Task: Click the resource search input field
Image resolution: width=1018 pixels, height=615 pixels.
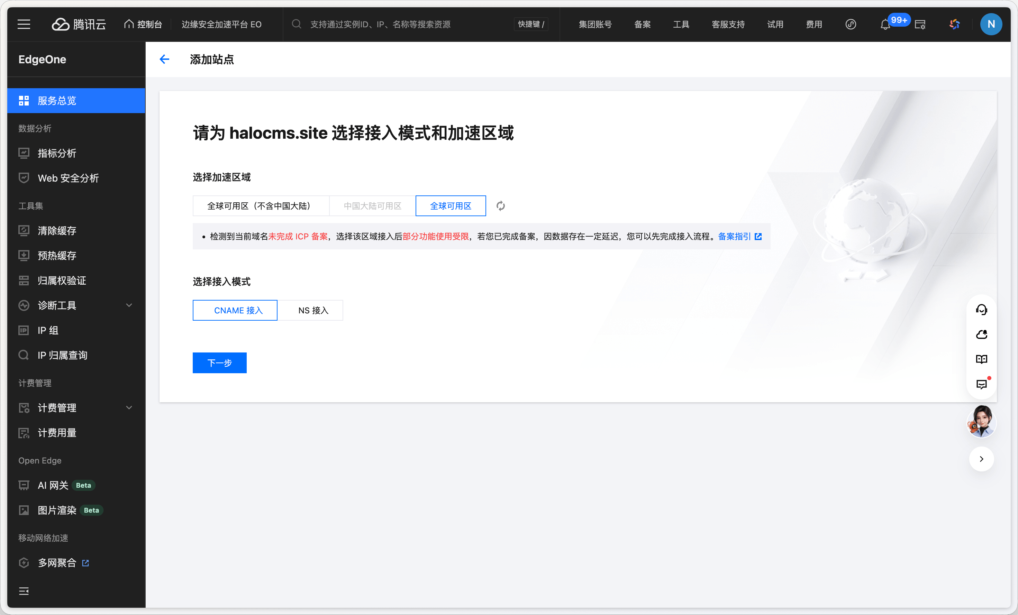Action: coord(380,24)
